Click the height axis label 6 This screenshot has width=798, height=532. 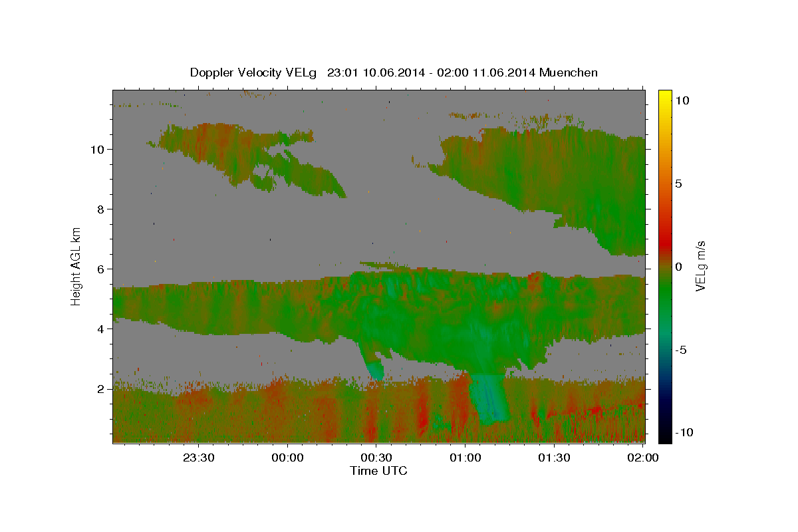point(100,269)
